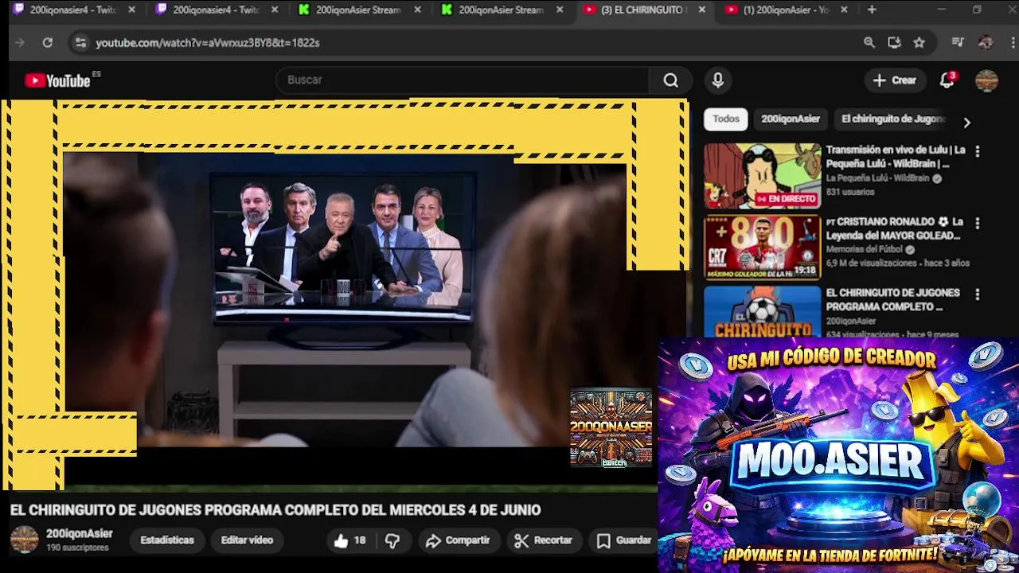Click the main video title text

coord(275,510)
